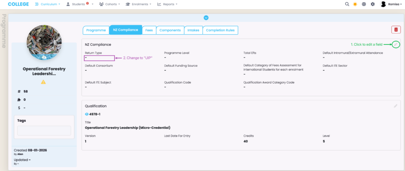Viewport: 405px width, 171px height.
Task: Click the Qualification section edit pencil
Action: (396, 106)
